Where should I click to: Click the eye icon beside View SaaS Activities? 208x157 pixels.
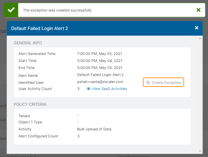click(88, 89)
